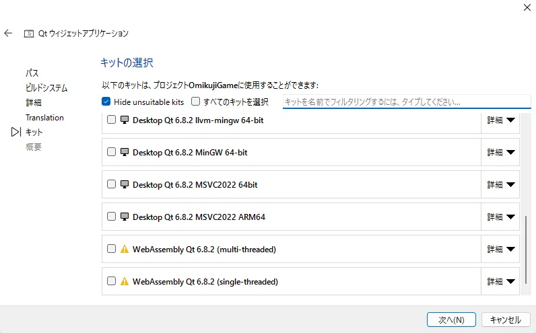Select the ビルドシステム wizard step
Image resolution: width=536 pixels, height=333 pixels.
(x=46, y=87)
